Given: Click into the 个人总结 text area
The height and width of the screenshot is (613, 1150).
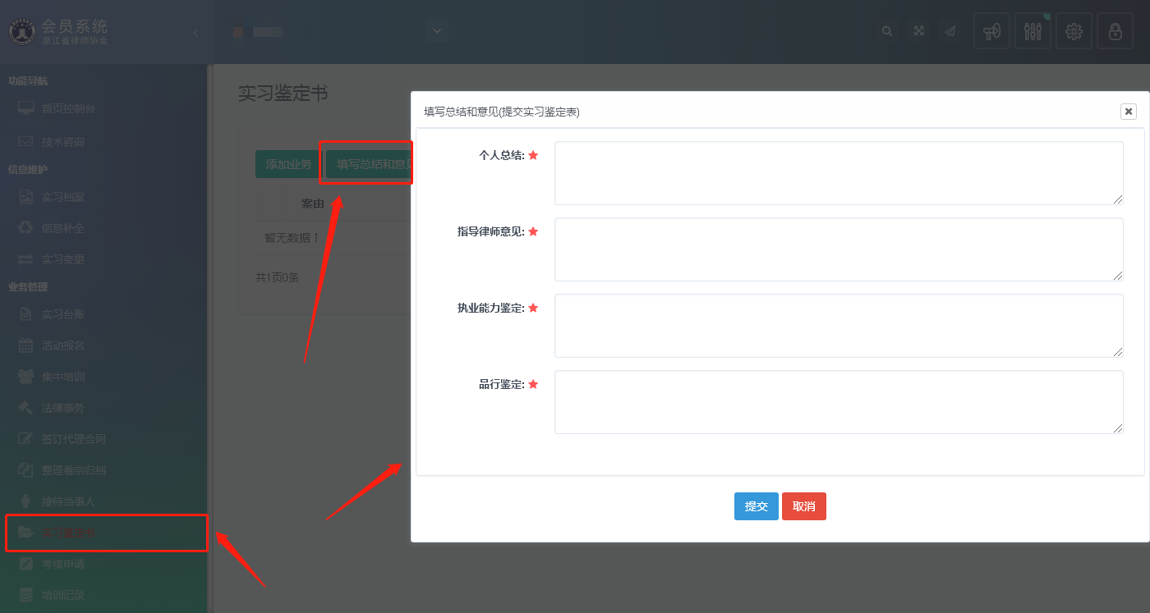Looking at the screenshot, I should [838, 173].
